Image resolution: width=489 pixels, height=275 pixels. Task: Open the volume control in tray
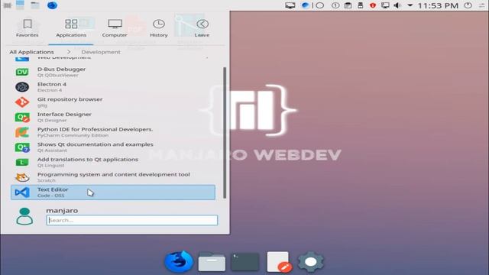pos(397,5)
